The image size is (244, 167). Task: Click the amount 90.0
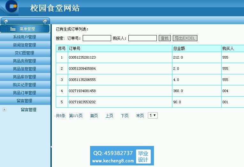177,102
